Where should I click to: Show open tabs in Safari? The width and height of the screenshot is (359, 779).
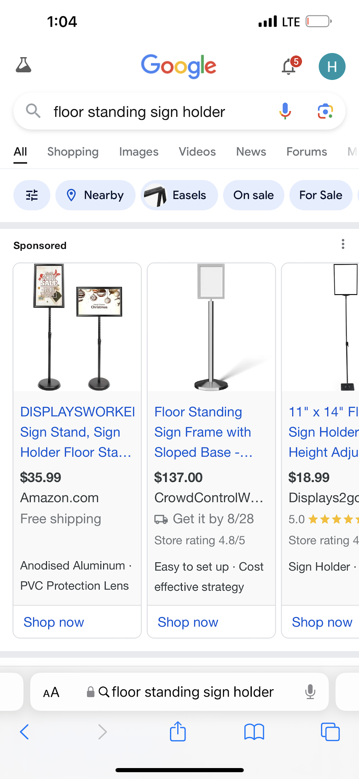330,732
